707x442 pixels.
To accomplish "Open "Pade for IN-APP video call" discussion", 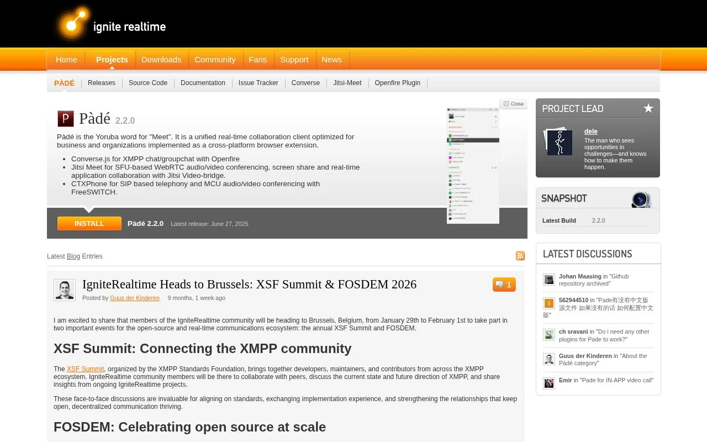I will (x=616, y=380).
